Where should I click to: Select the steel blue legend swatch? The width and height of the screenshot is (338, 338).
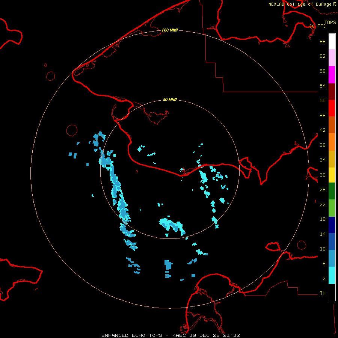[x=332, y=258]
